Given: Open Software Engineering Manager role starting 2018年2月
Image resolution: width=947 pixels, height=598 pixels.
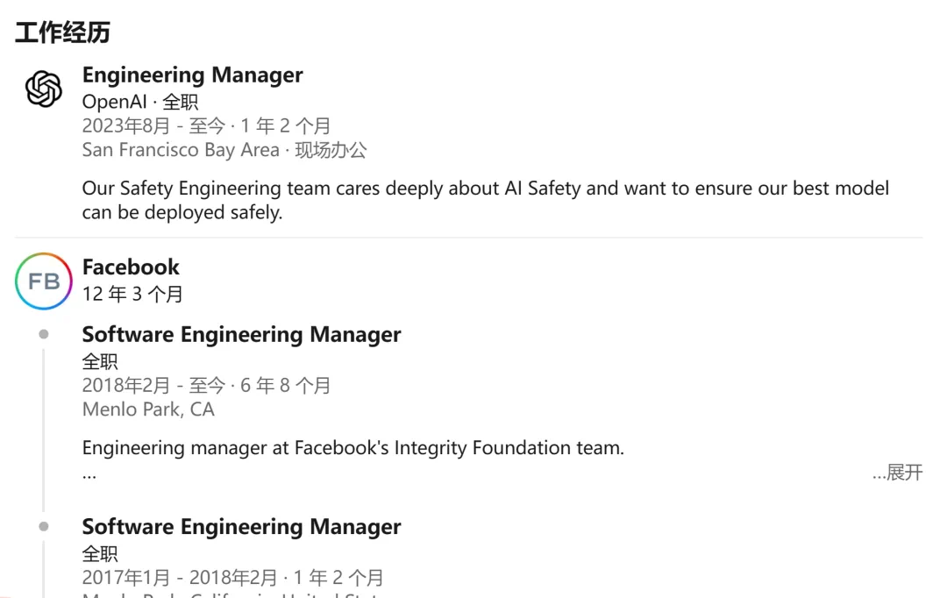Looking at the screenshot, I should point(241,334).
